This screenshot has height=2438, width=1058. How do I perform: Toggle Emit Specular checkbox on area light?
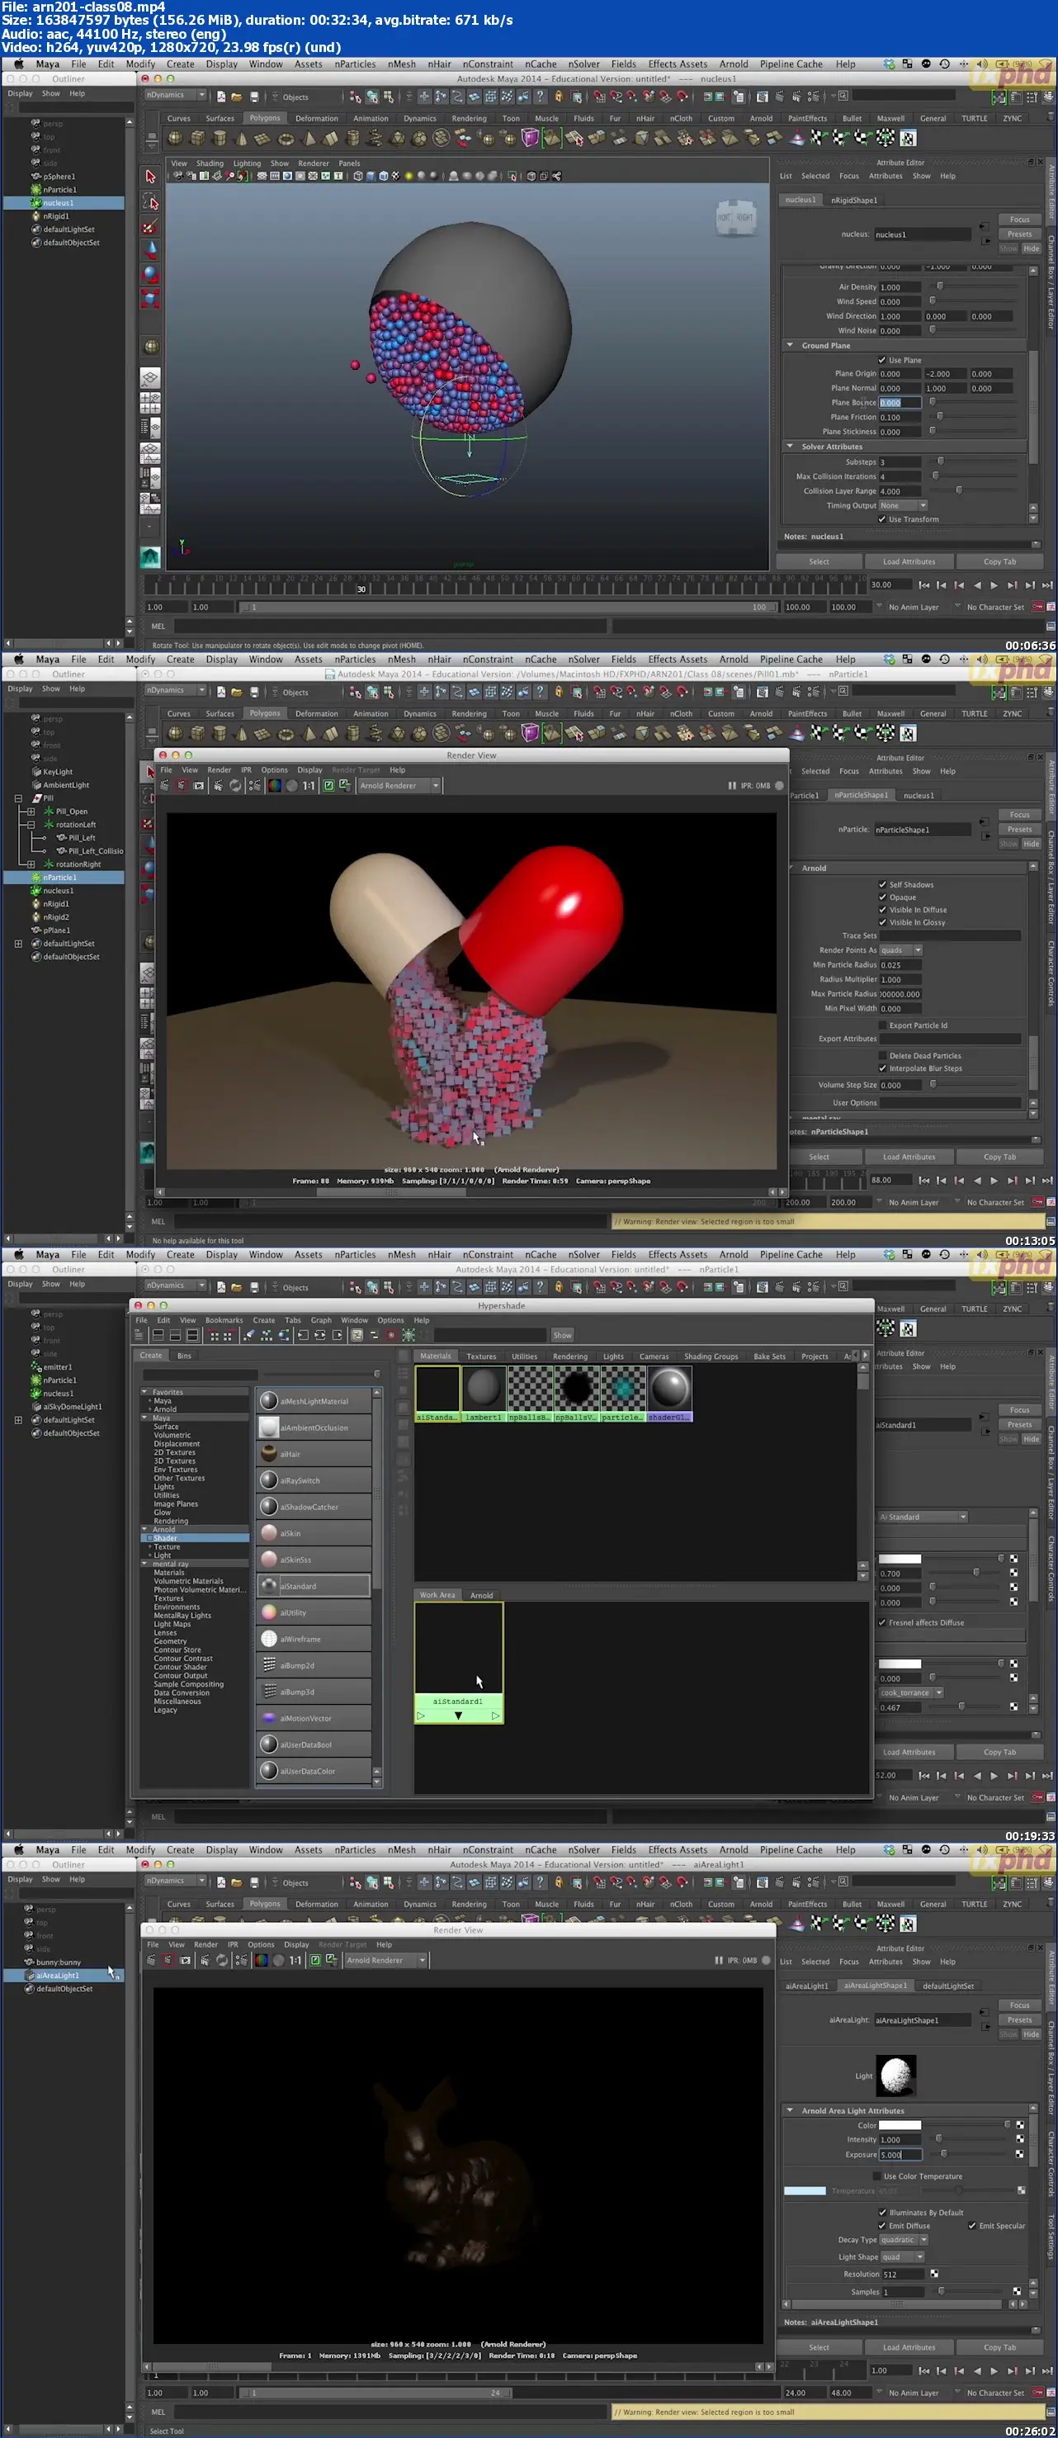[x=972, y=2225]
